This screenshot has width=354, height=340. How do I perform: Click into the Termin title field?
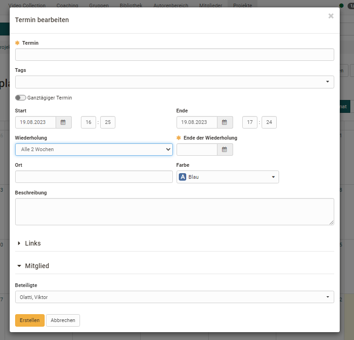click(174, 55)
